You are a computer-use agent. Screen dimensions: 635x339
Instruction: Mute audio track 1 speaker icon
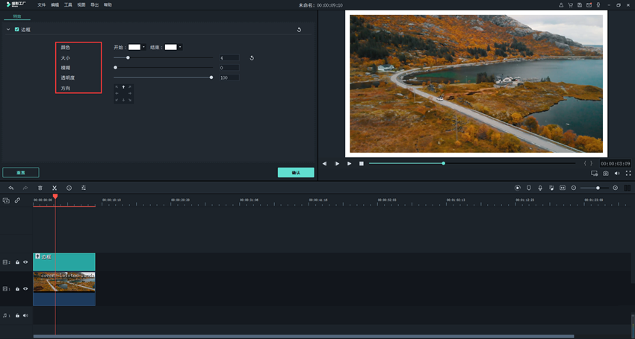(x=25, y=316)
